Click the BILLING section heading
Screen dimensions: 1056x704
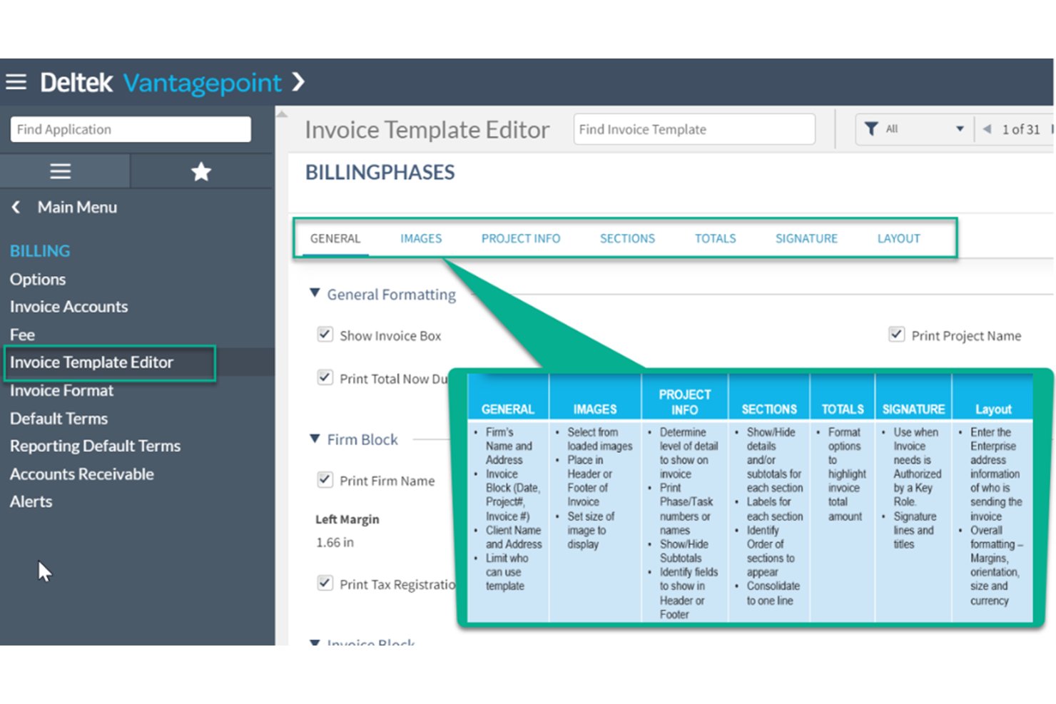[40, 251]
